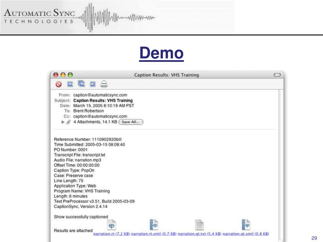This screenshot has height=242, width=323.
Task: Open the narration.rt (7.2 KB) attachment link
Action: coord(111,234)
